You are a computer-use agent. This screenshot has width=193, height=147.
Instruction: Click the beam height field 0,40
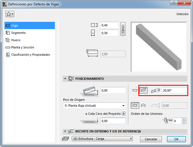(x=110, y=25)
